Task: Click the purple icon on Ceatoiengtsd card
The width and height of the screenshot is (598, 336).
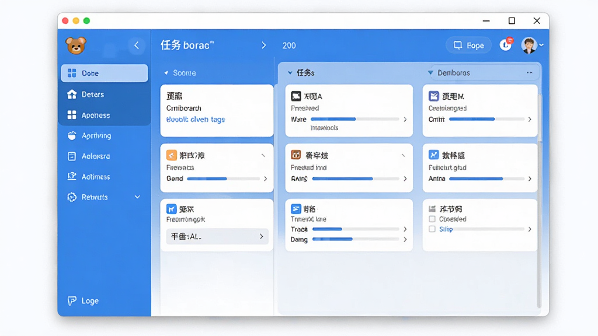Action: click(x=434, y=96)
